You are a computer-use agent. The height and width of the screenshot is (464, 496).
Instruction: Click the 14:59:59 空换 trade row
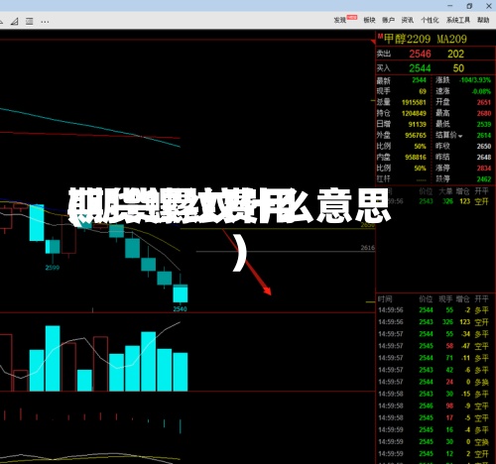[434, 442]
